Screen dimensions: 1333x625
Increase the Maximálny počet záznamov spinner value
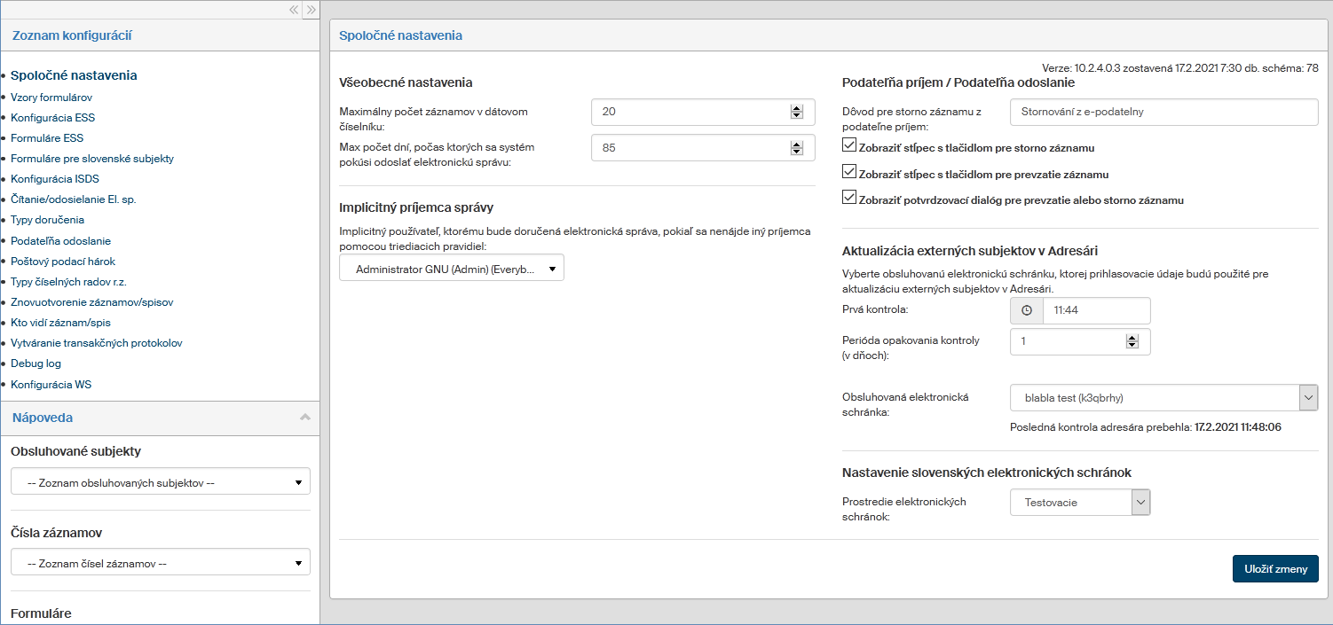796,108
